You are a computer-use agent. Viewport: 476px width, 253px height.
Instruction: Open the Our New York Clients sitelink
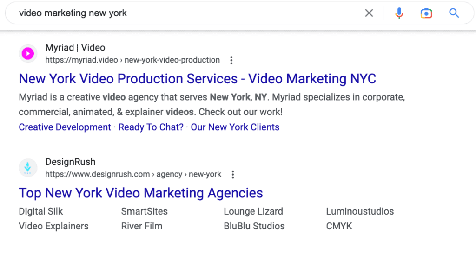click(x=235, y=127)
